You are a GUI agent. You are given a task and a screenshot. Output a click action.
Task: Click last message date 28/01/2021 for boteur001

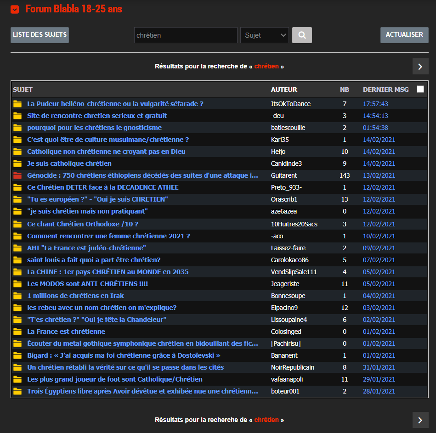point(379,391)
